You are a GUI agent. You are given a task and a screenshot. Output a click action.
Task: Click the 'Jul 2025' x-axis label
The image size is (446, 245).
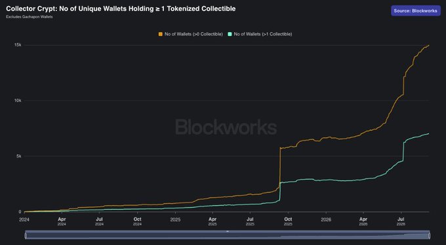tap(250, 221)
